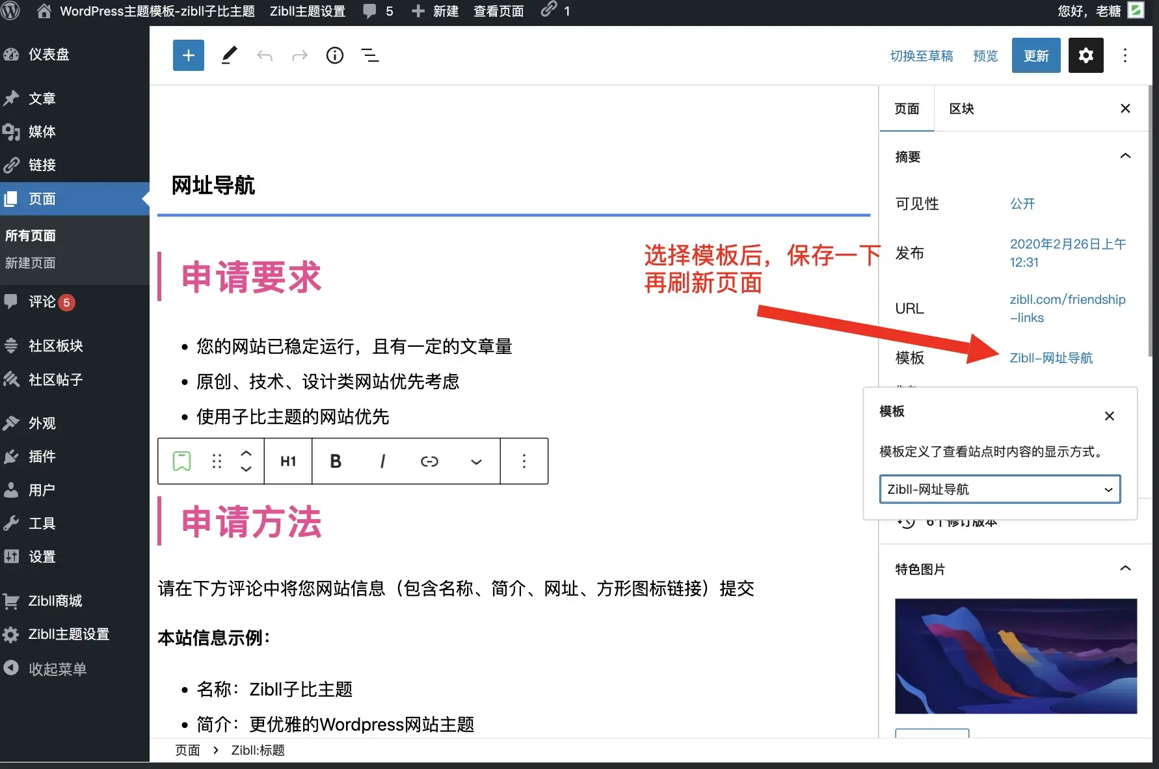Viewport: 1159px width, 769px height.
Task: Click the featured image thumbnail
Action: point(1015,656)
